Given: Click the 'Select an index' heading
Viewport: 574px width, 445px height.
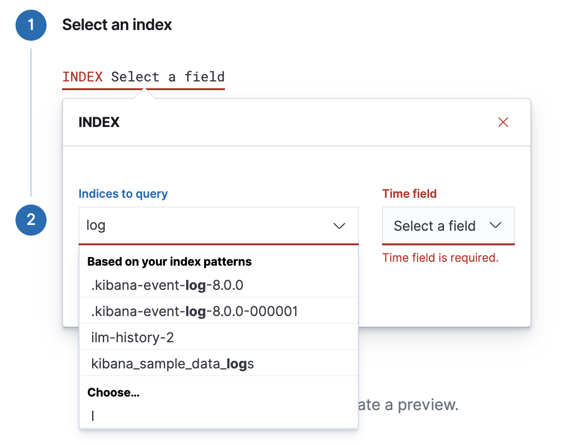Looking at the screenshot, I should pyautogui.click(x=117, y=25).
